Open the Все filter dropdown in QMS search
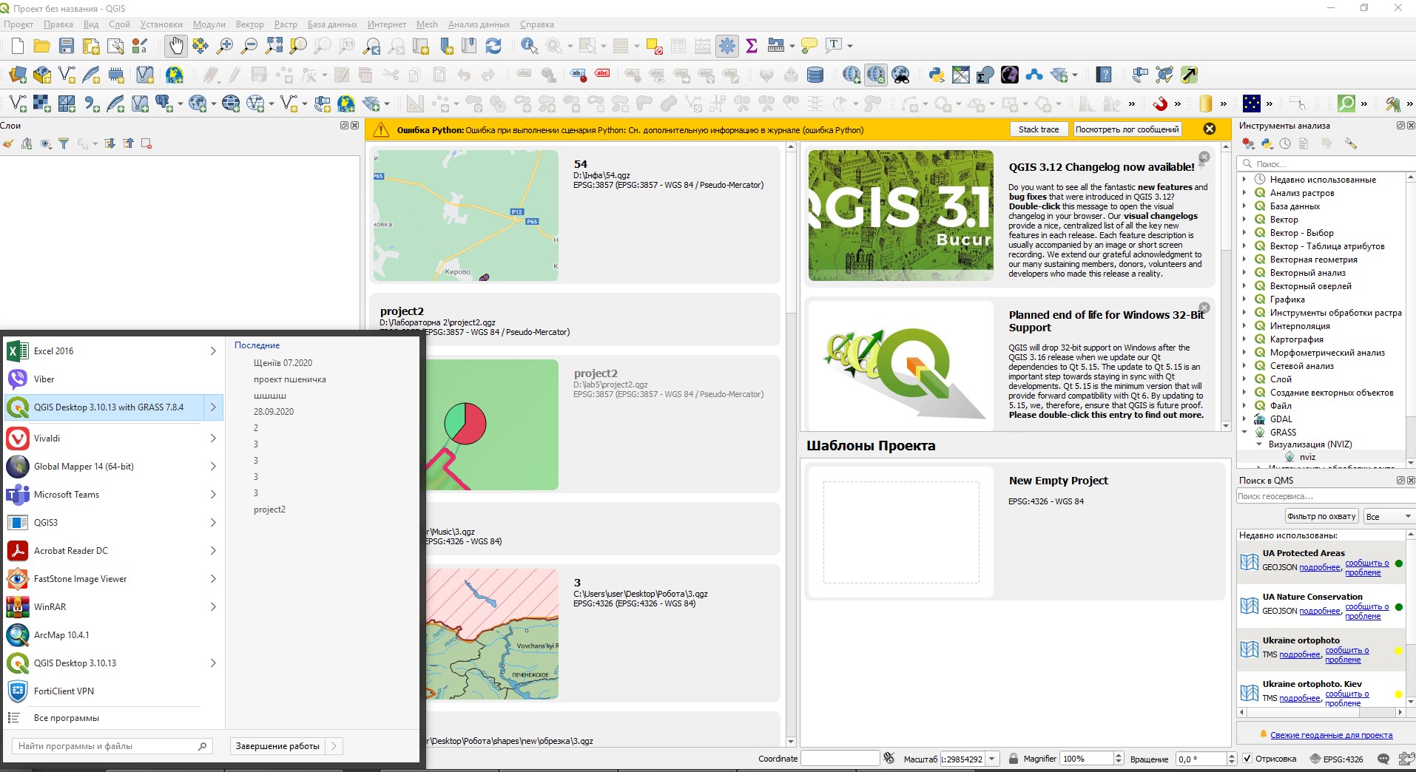 point(1388,516)
